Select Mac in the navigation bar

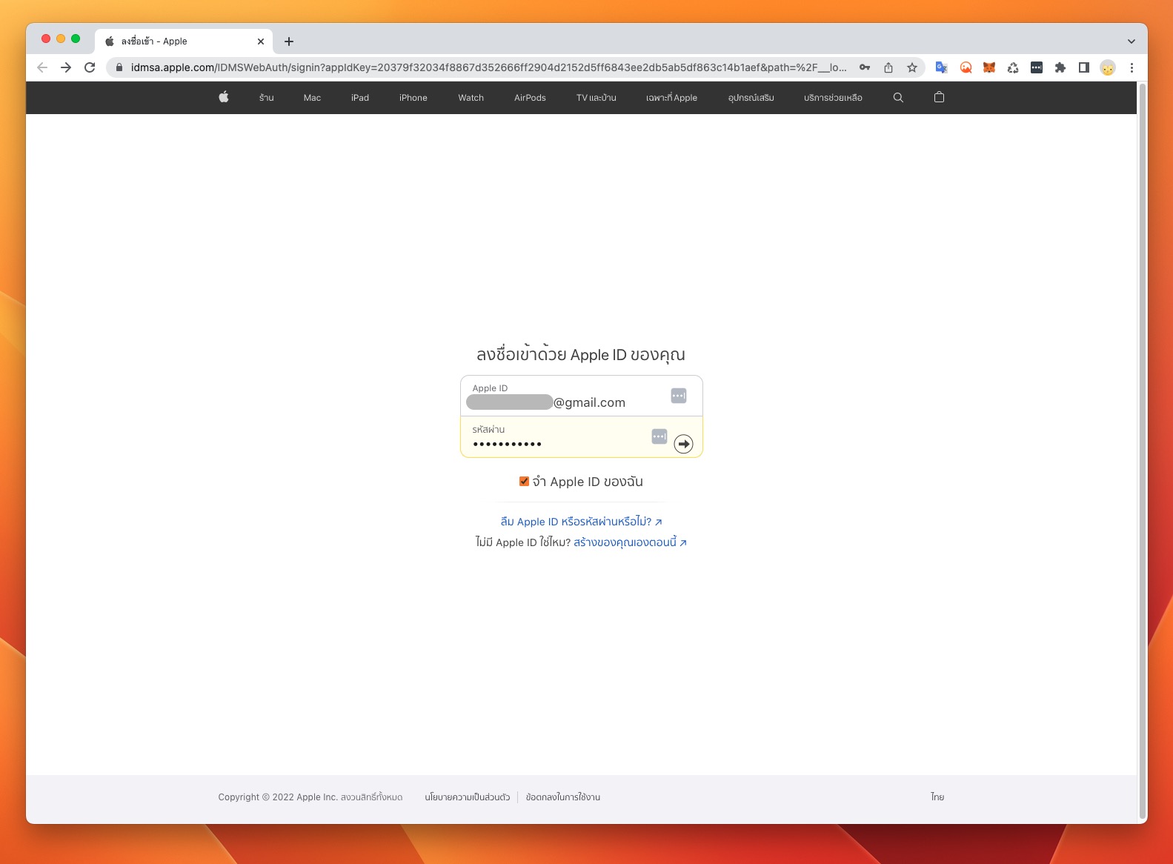pos(312,98)
